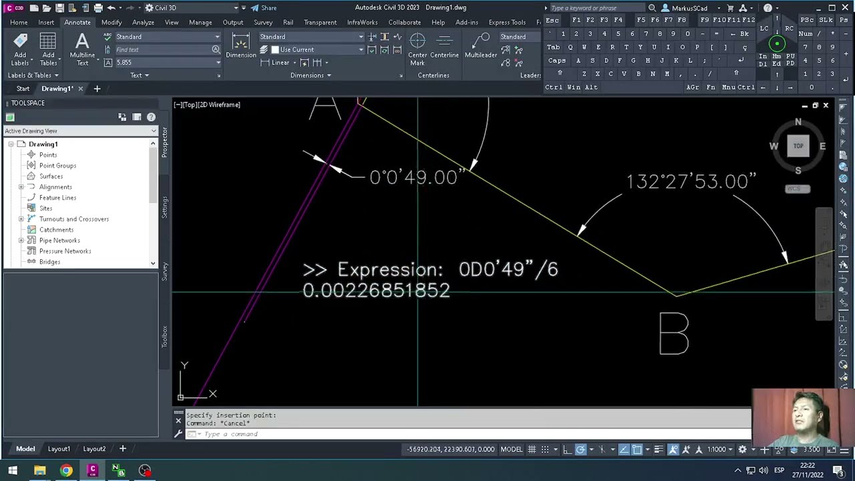The image size is (855, 481).
Task: Toggle MODEL space button in status bar
Action: click(x=512, y=449)
